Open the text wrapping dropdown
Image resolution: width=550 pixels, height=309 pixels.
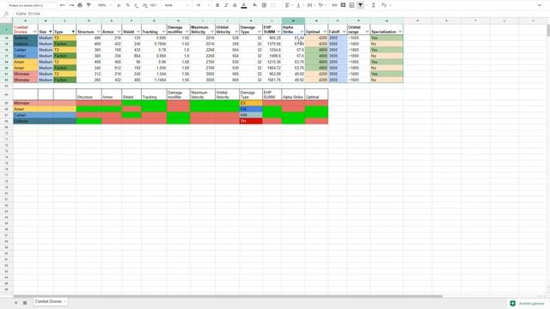pyautogui.click(x=311, y=5)
